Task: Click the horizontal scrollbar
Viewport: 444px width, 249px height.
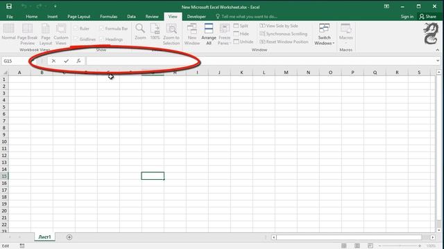Action: [x=350, y=237]
